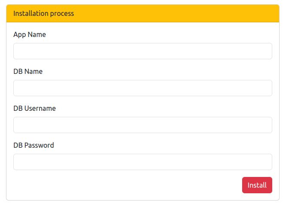This screenshot has width=286, height=204.
Task: Place cursor in the last form input
Action: tap(143, 162)
